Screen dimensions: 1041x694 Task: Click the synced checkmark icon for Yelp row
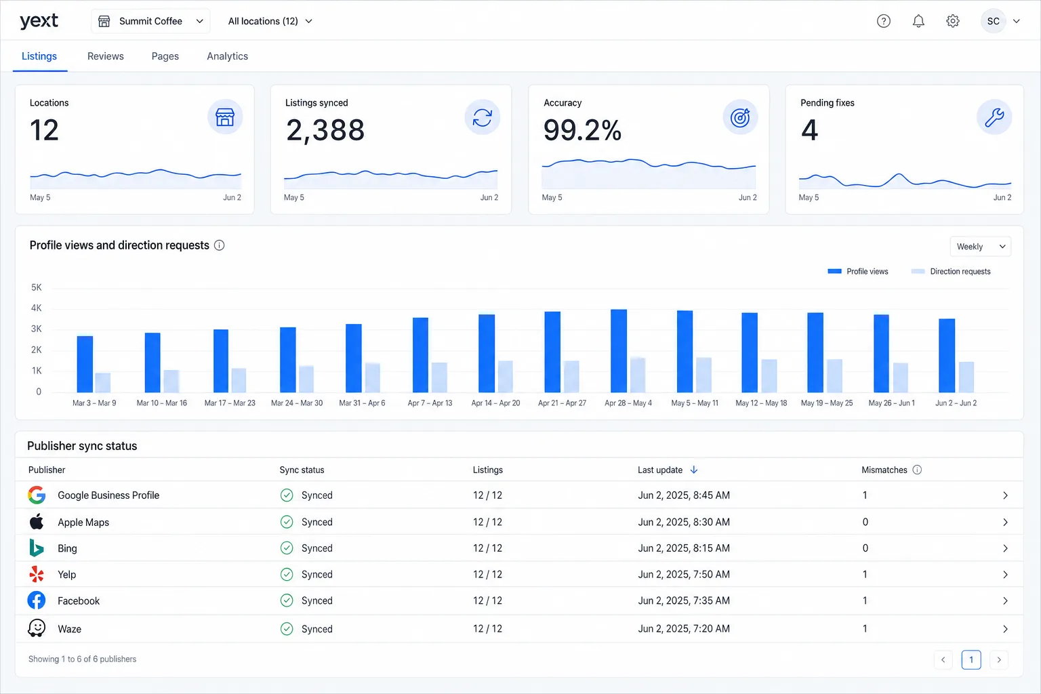click(x=287, y=574)
